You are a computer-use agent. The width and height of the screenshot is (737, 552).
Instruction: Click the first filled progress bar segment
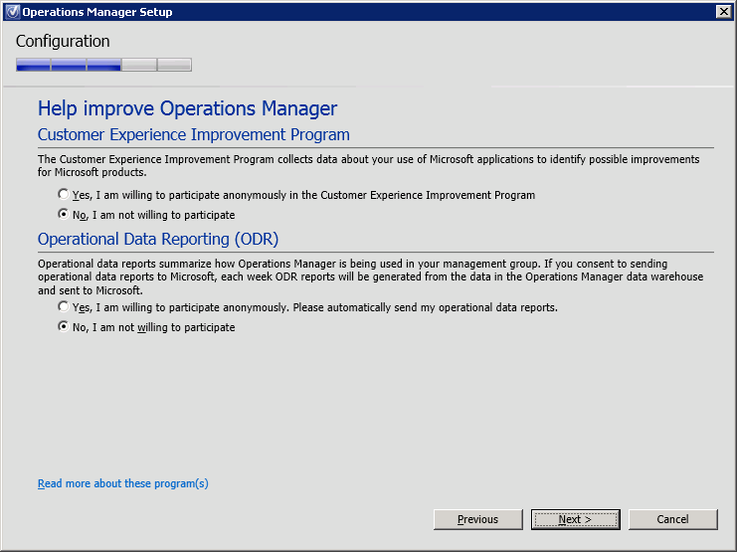[33, 66]
